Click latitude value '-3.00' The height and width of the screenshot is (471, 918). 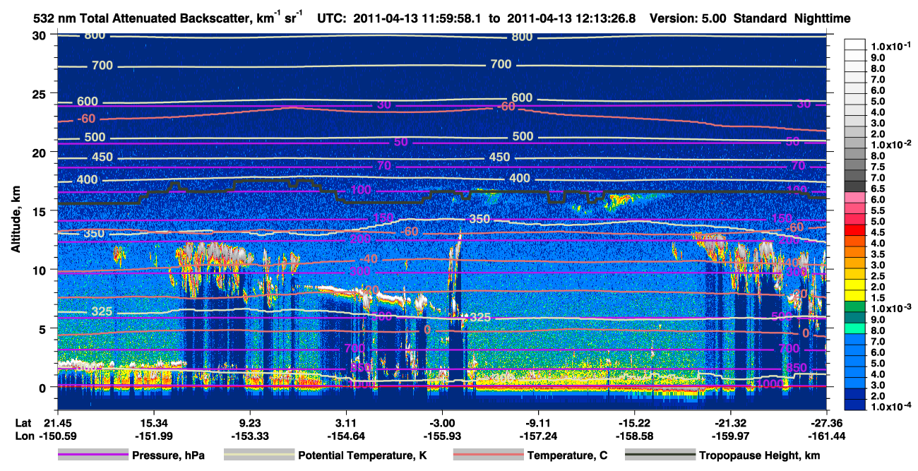442,422
